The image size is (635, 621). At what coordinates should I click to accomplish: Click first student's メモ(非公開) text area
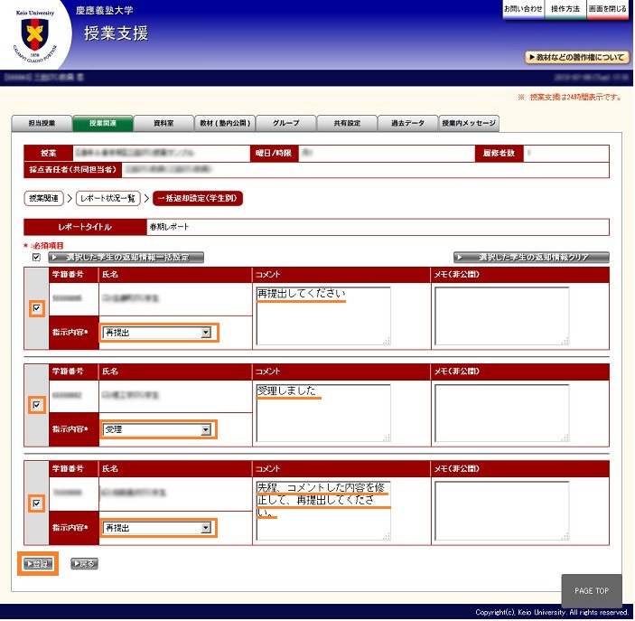[501, 315]
